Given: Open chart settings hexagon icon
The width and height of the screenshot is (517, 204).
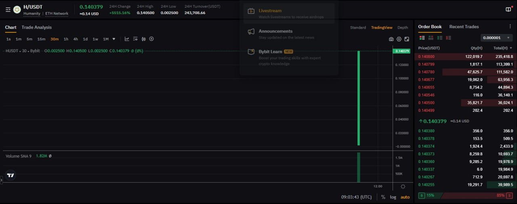Looking at the screenshot, I should (399, 39).
